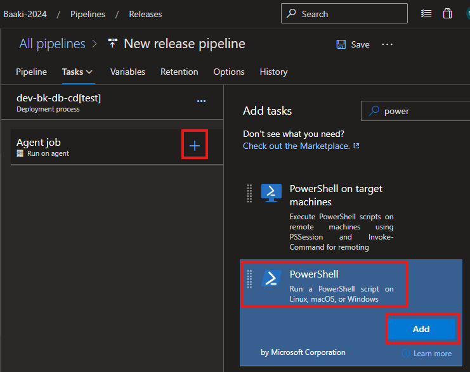Open the Marketplace shopping bag icon
This screenshot has width=470, height=372.
pos(448,13)
